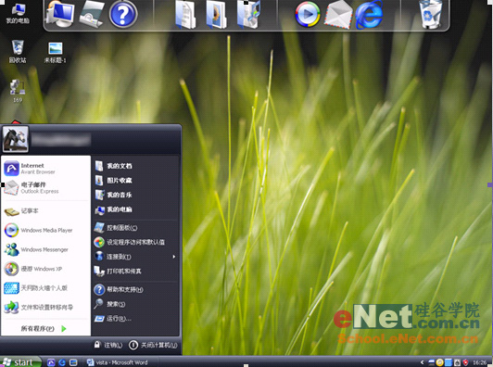The width and height of the screenshot is (493, 367).
Task: Open the mail envelope icon in the dock
Action: pos(338,15)
